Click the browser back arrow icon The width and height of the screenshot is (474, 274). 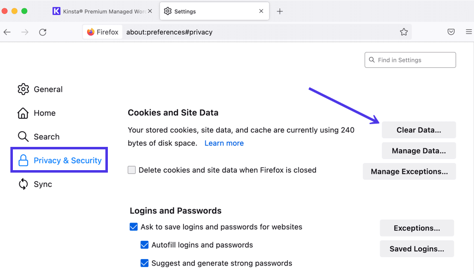click(x=7, y=32)
